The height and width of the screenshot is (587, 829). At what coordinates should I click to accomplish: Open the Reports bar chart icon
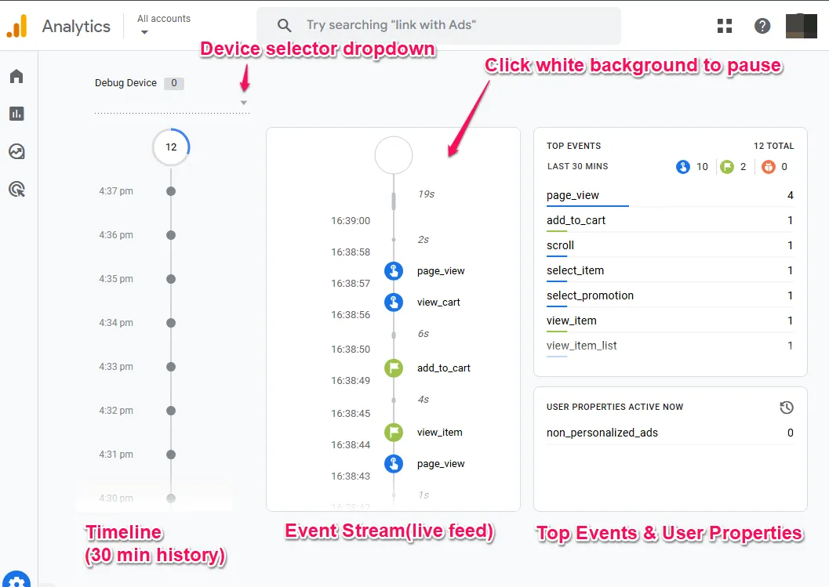(16, 114)
